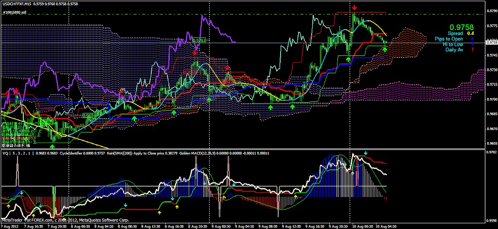
Task: Click the green 0.9761 price tag box
Action: tap(198, 40)
